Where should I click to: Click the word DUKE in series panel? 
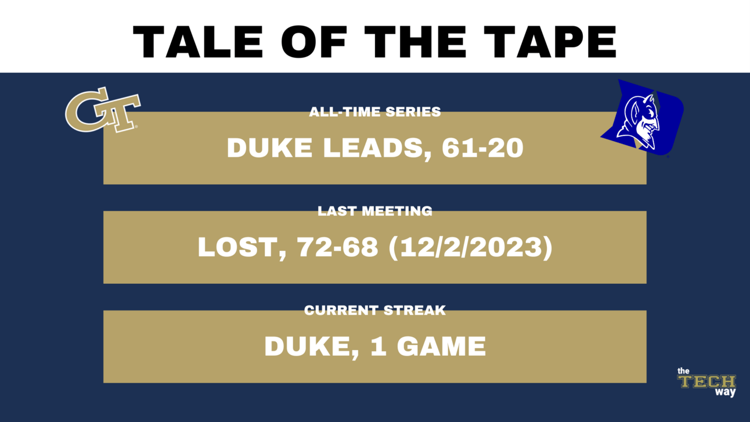click(x=271, y=148)
